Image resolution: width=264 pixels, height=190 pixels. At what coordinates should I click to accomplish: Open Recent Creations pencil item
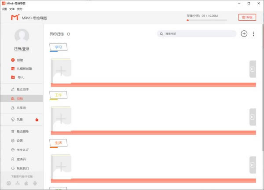point(20,89)
